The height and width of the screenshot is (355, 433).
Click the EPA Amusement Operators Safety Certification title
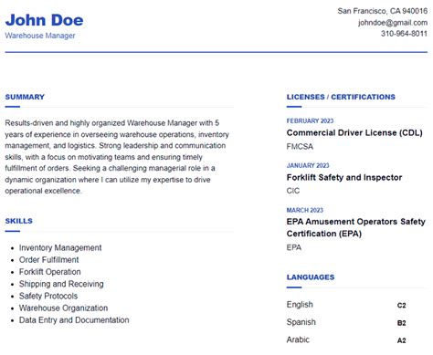[x=355, y=227]
